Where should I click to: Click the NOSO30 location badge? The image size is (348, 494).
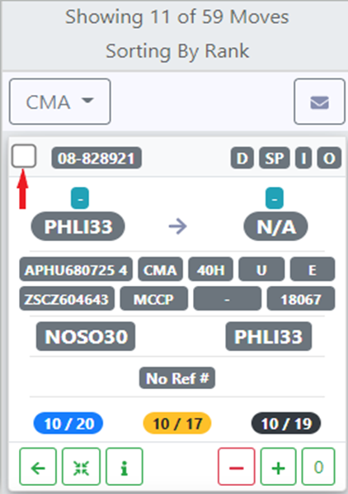click(86, 336)
